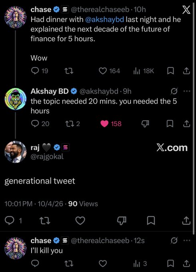Image resolution: width=196 pixels, height=272 pixels.
Task: Open view stats showing 18K
Action: click(144, 71)
